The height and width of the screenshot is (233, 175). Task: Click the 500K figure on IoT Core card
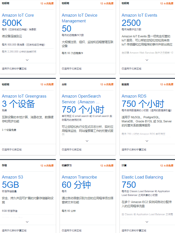12,23
